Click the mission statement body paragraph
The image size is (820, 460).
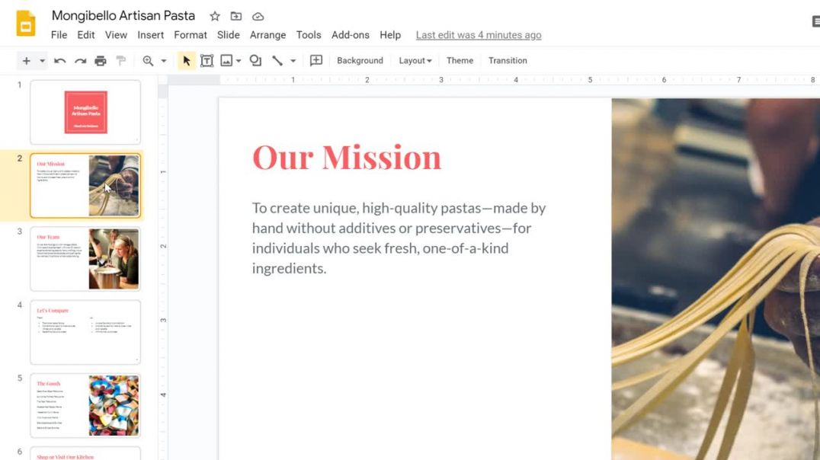pyautogui.click(x=399, y=238)
